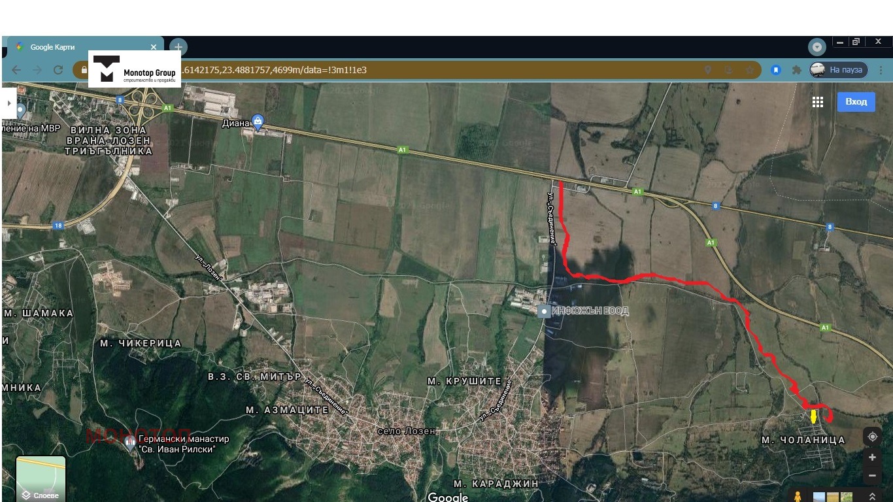Click the ИНФОЮЖЪН ЕООД marker on the map

[x=543, y=310]
